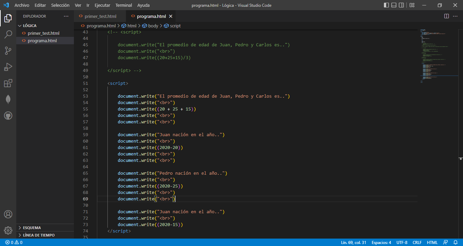Image resolution: width=463 pixels, height=246 pixels.
Task: Open the Ejecutar menu
Action: click(102, 5)
